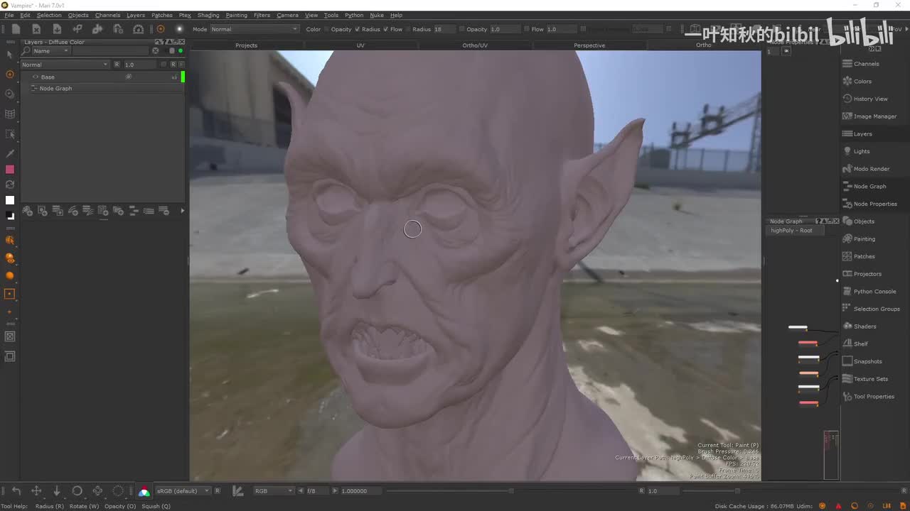Open the Shaders palette
The image size is (910, 511).
point(864,326)
